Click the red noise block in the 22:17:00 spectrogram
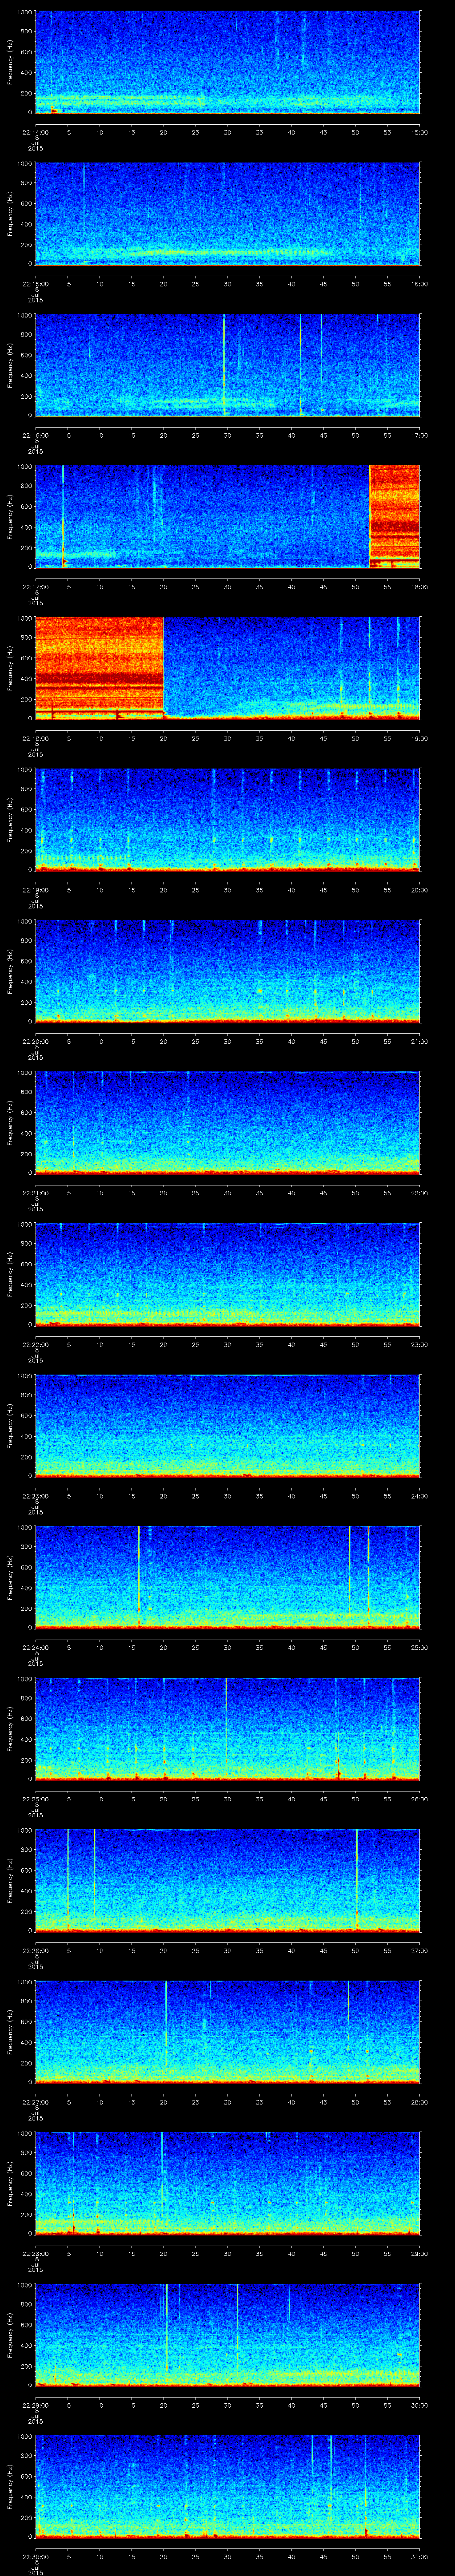 tap(395, 517)
